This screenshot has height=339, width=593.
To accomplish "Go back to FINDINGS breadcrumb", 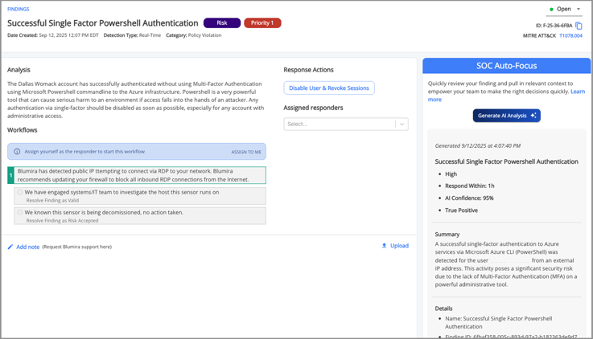I will coord(19,10).
